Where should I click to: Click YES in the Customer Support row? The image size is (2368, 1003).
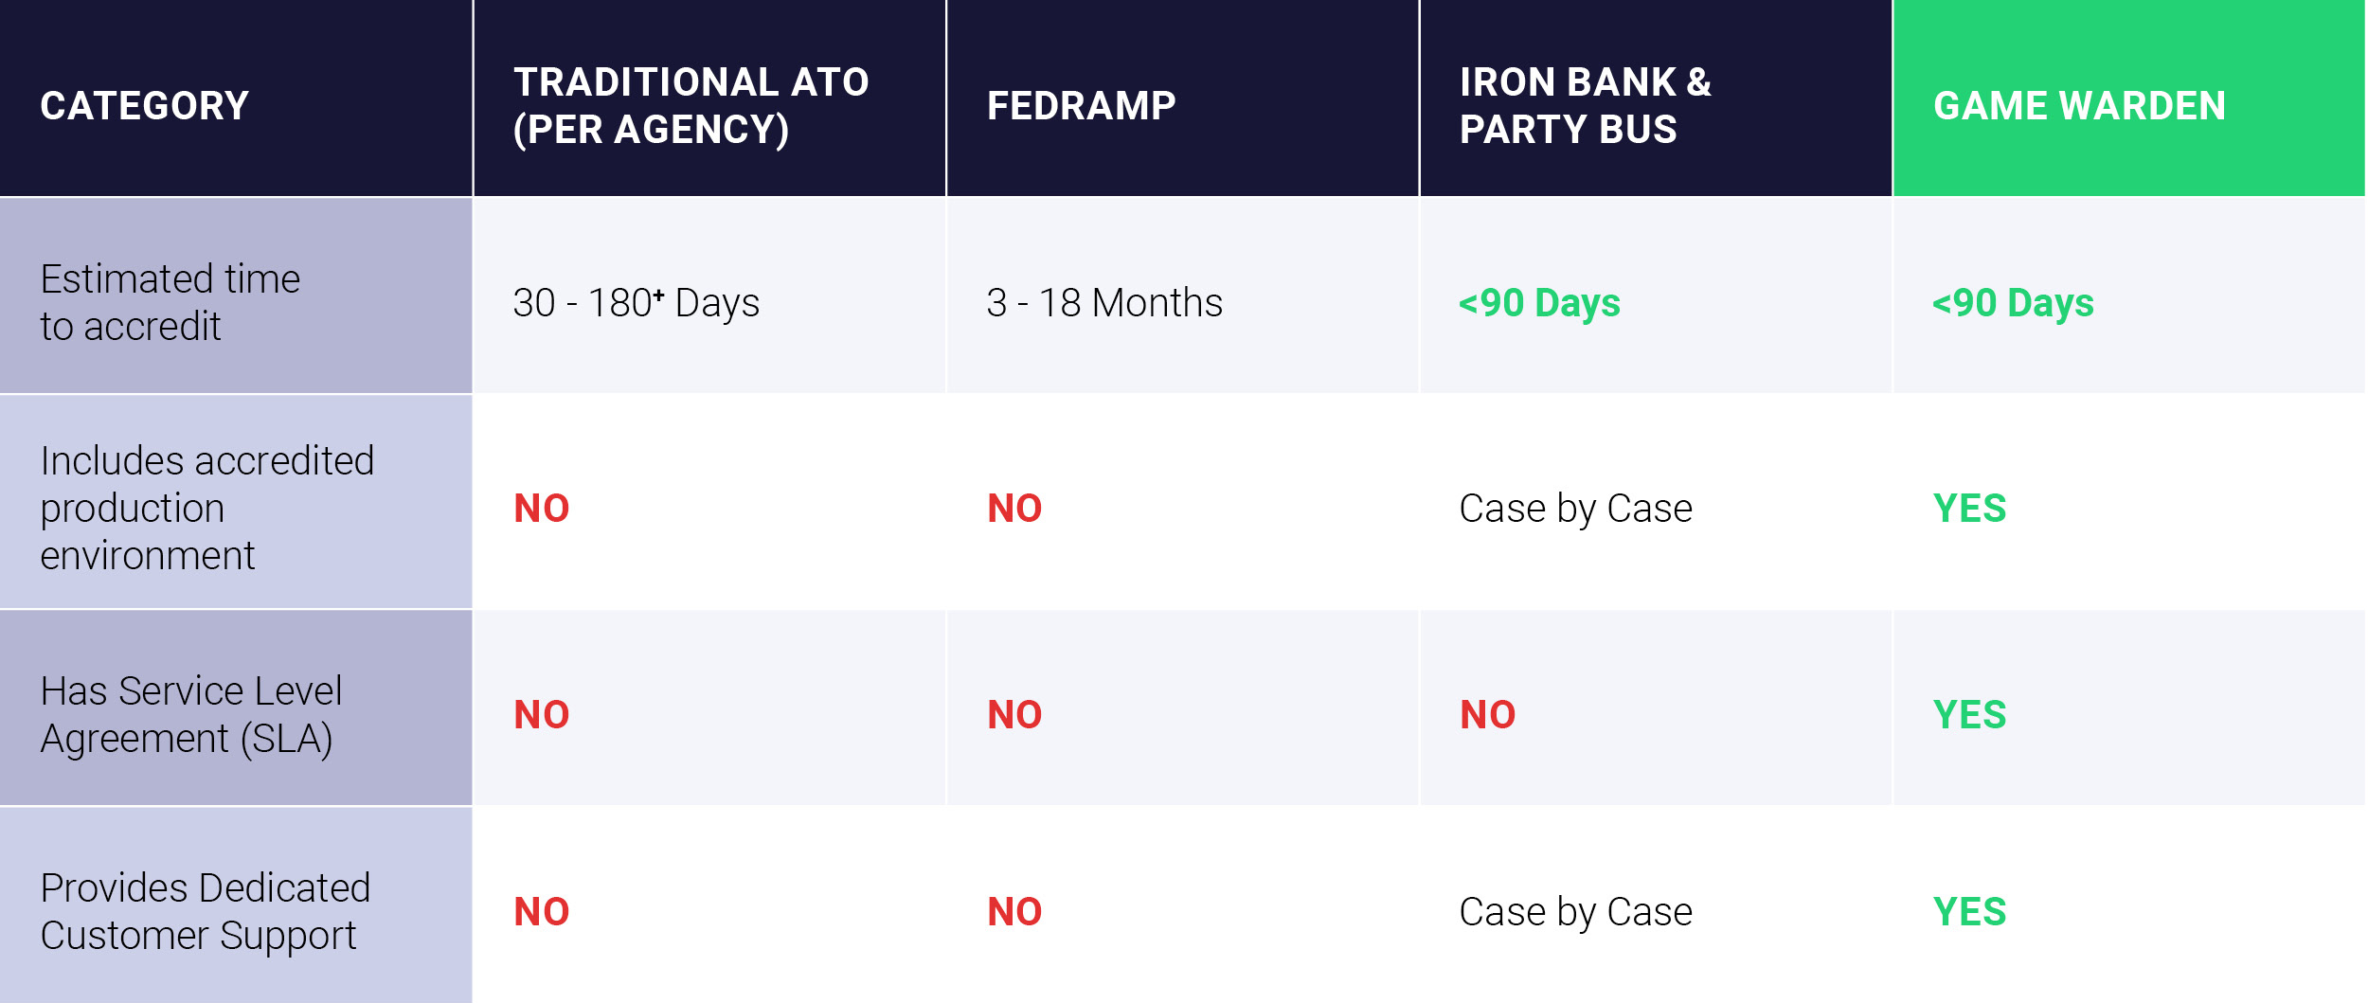(x=1969, y=912)
